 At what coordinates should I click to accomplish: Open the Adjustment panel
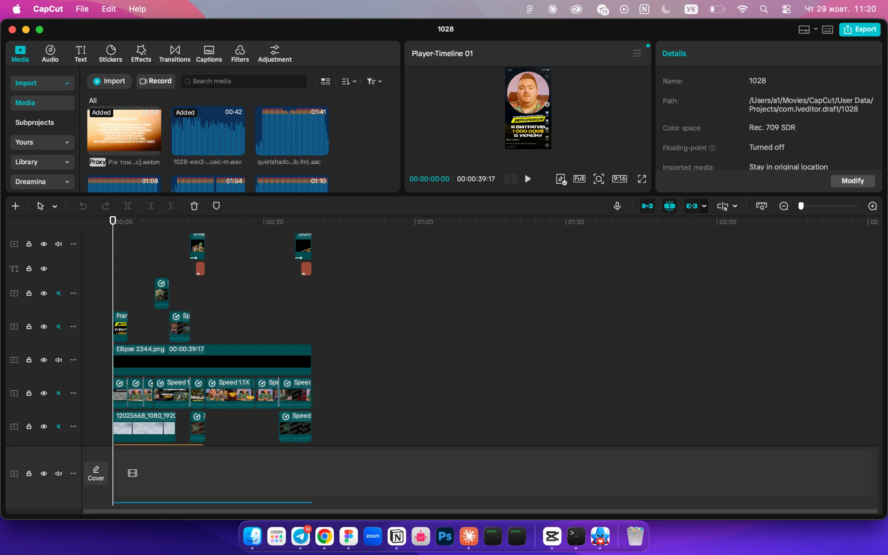pyautogui.click(x=275, y=54)
